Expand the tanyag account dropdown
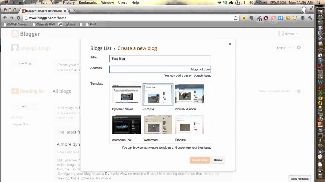Viewport: 325px width, 182px height. point(297,34)
